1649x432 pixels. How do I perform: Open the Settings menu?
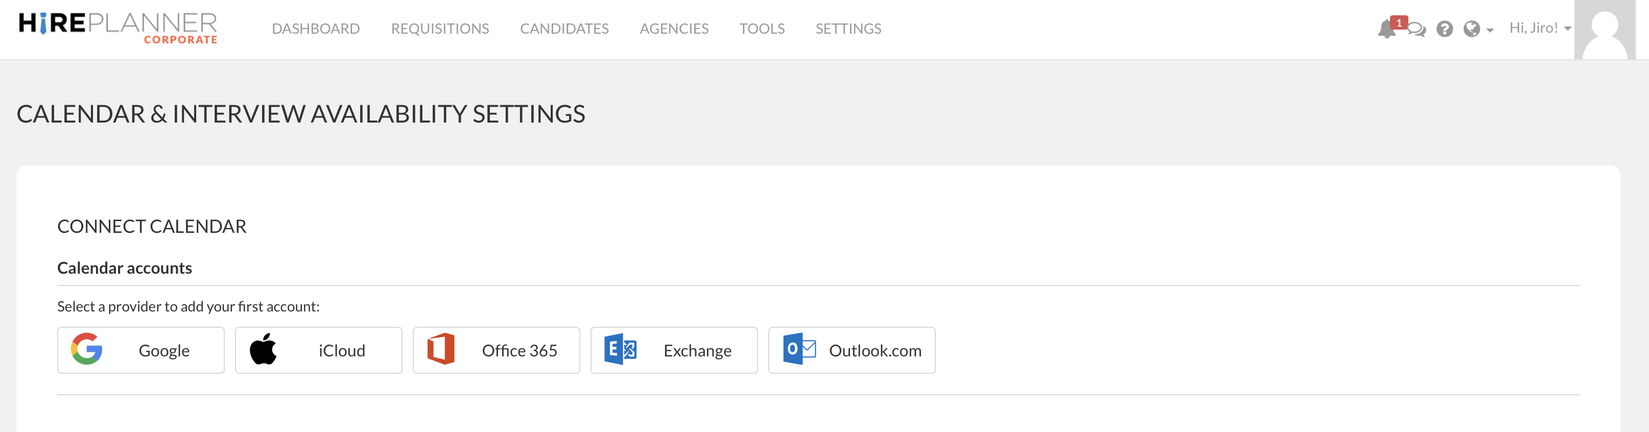(848, 29)
